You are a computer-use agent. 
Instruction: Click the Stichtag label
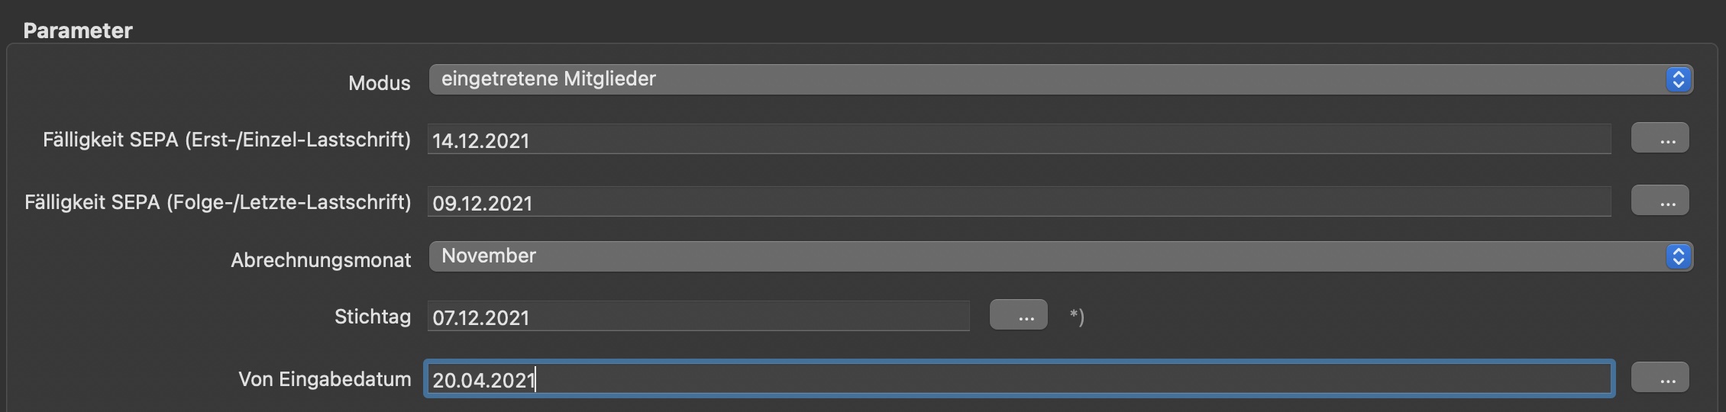pyautogui.click(x=373, y=317)
